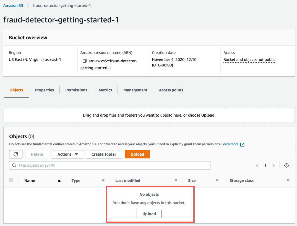Open the Size column filter dropdown
This screenshot has width=297, height=226.
[217, 180]
